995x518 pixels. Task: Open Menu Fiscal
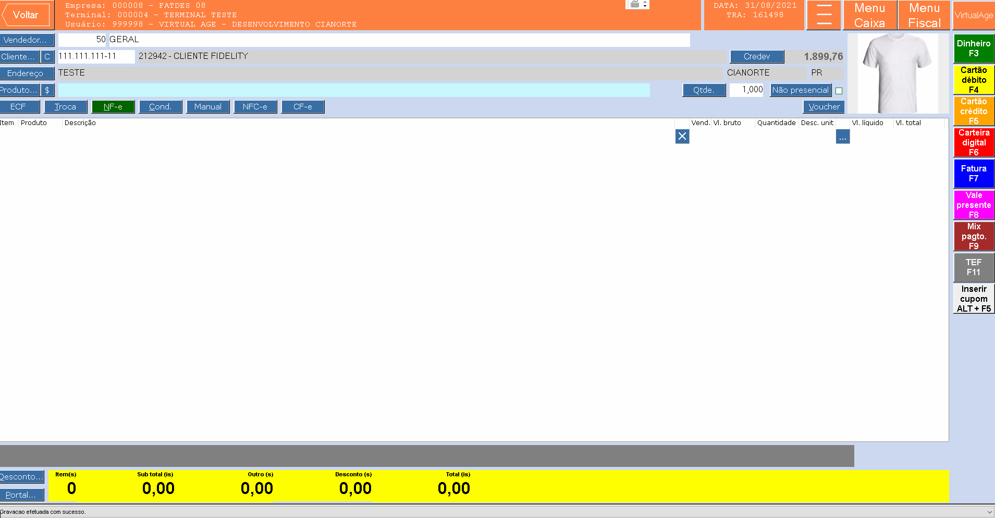924,15
